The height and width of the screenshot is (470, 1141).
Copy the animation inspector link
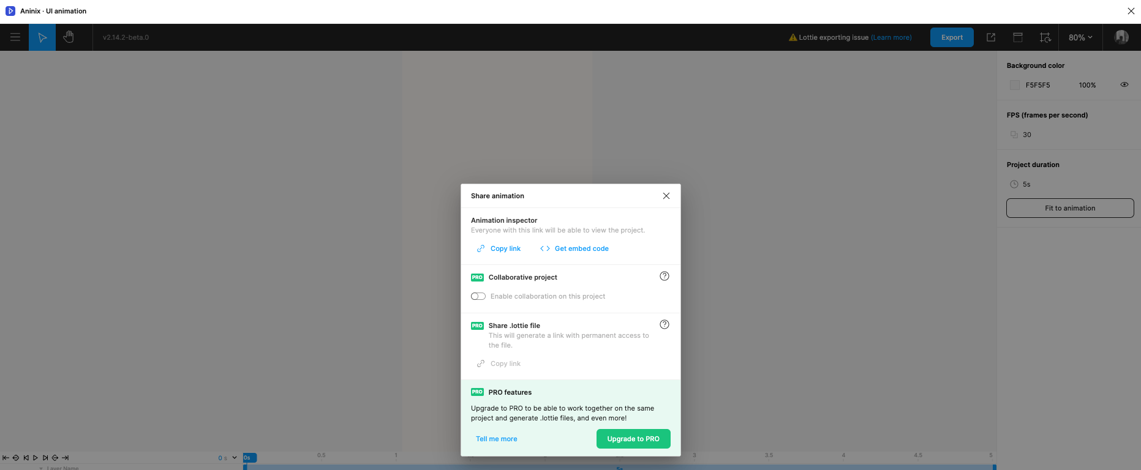pos(505,248)
